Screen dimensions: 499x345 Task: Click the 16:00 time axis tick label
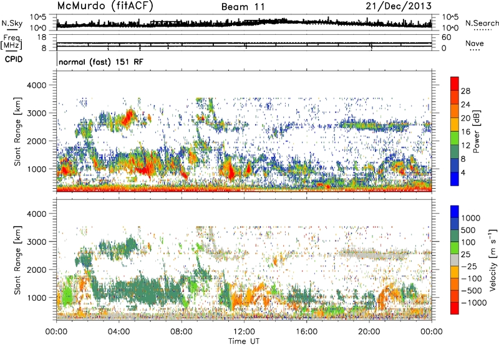coord(306,332)
